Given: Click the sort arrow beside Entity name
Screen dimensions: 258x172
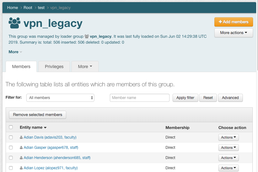Looking at the screenshot, I should [x=45, y=128].
